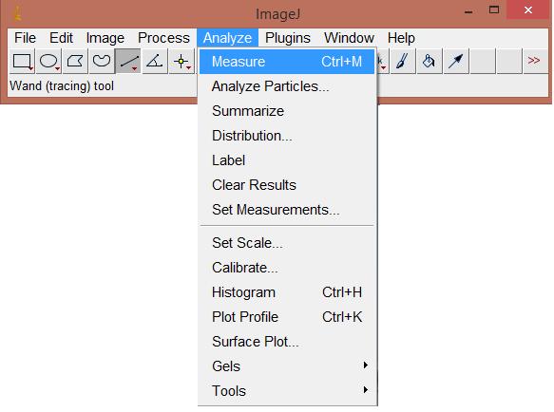Select the Rectangle selection tool
This screenshot has height=412, width=554.
22,62
